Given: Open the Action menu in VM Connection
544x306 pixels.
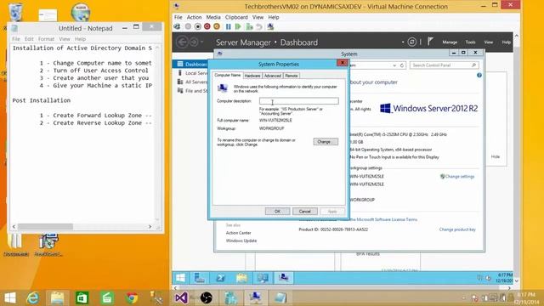Looking at the screenshot, I should click(194, 17).
